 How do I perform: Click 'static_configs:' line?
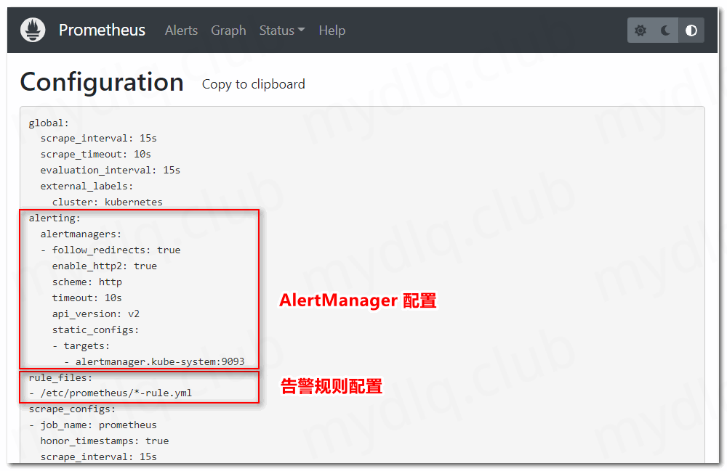(x=95, y=330)
